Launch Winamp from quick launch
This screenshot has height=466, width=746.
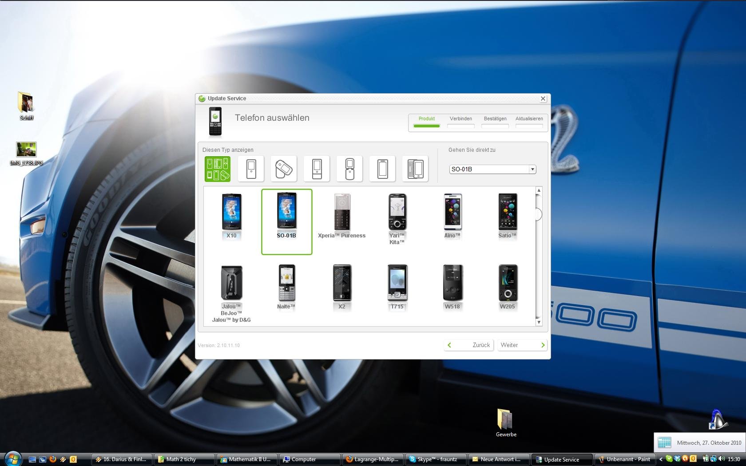point(63,459)
